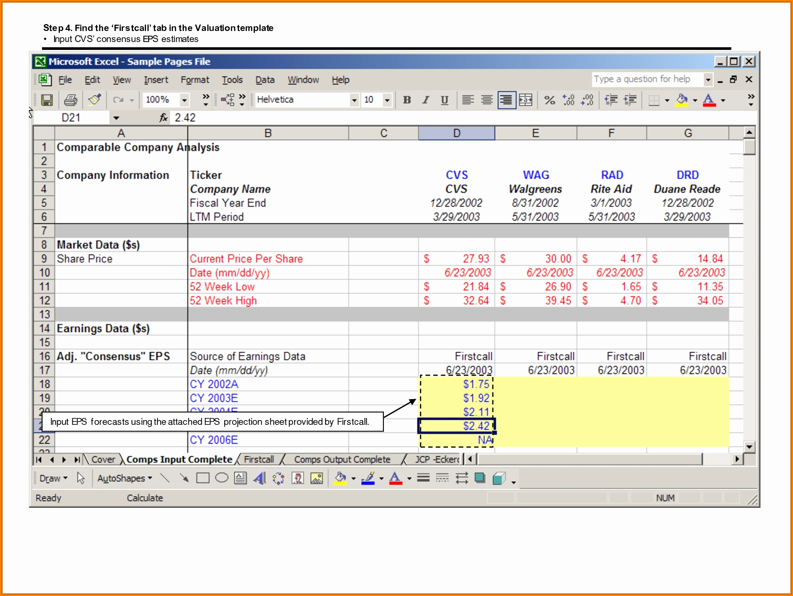The image size is (793, 596).
Task: Toggle Bold formatting
Action: [407, 100]
